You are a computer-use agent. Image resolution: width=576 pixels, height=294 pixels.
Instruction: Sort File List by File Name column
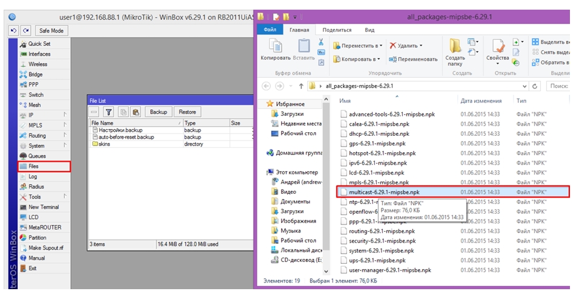coord(136,123)
